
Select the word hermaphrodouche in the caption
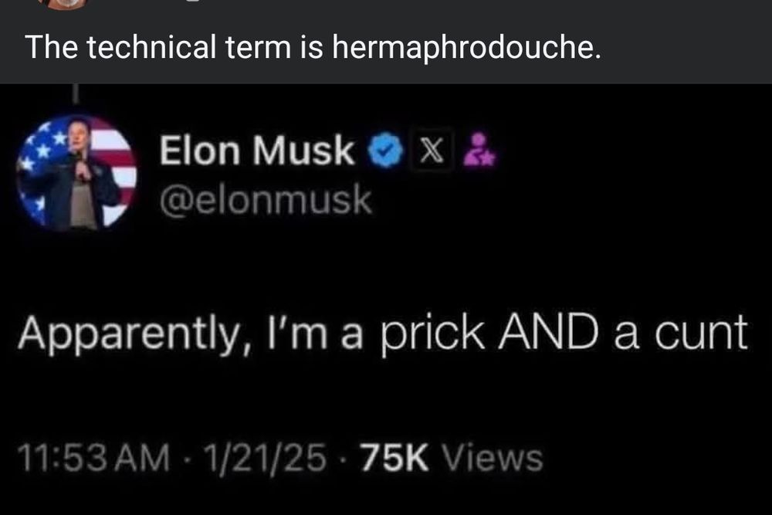point(466,49)
